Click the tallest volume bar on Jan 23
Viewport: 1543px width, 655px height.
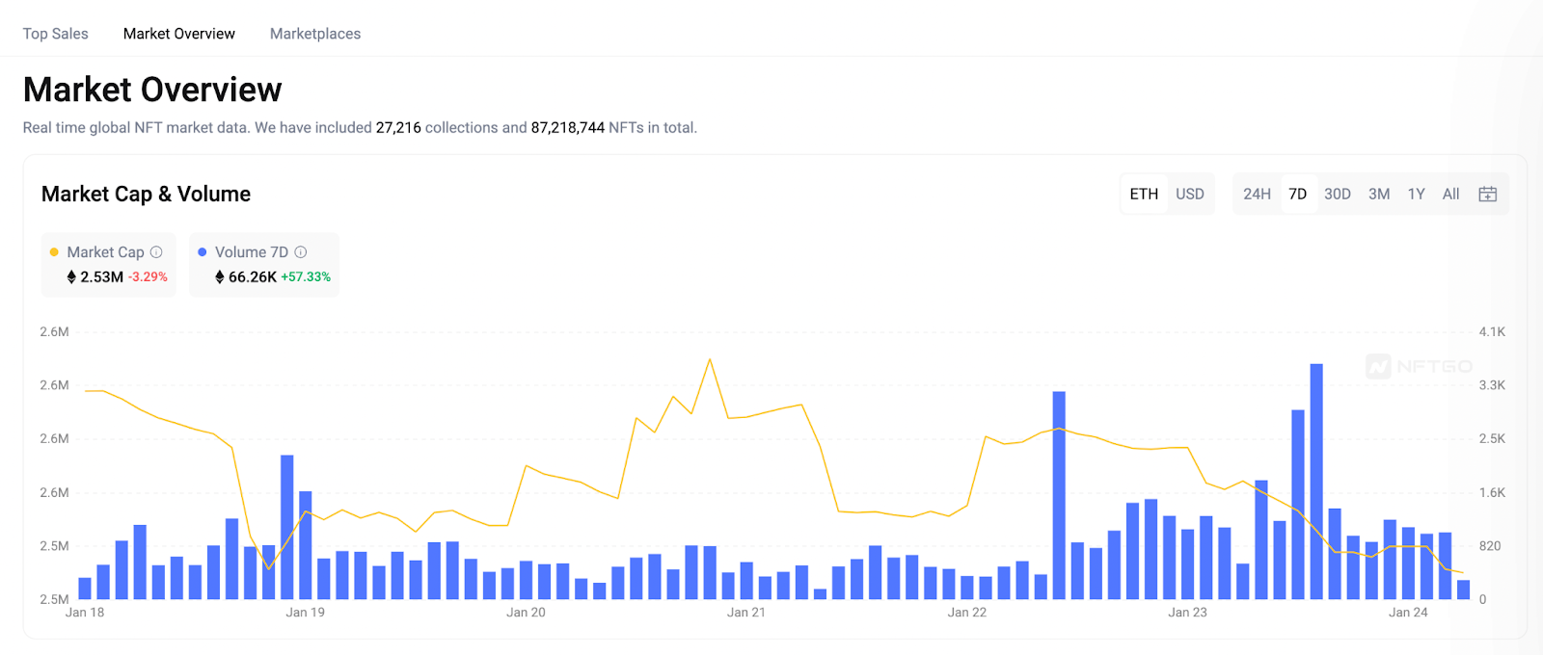1316,482
